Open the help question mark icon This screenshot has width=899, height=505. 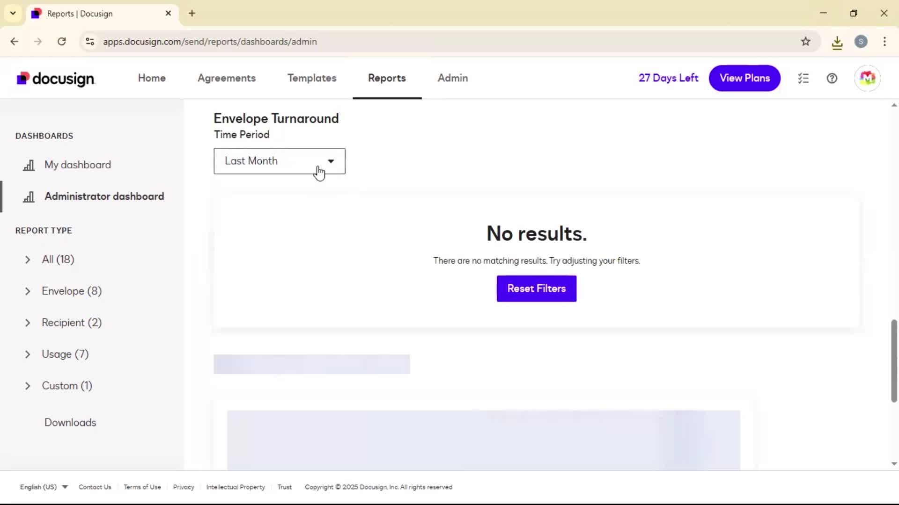832,79
